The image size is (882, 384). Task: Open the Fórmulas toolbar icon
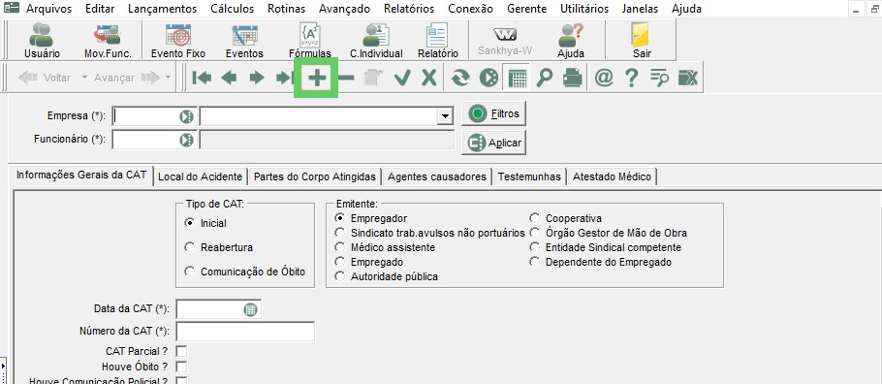tap(310, 41)
